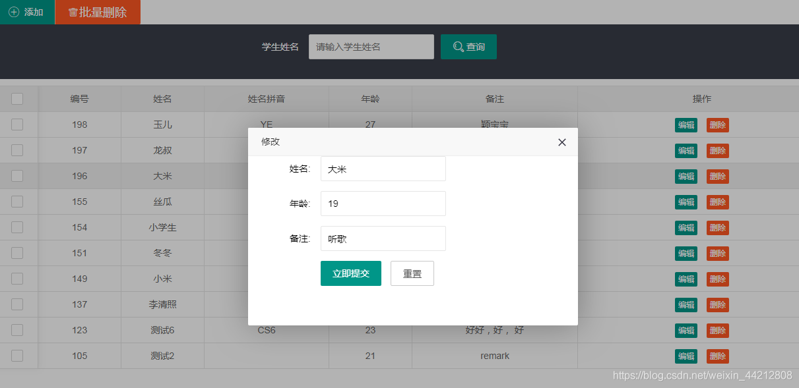Click 编辑 button for 测试6
Viewport: 799px width, 388px height.
tap(686, 330)
